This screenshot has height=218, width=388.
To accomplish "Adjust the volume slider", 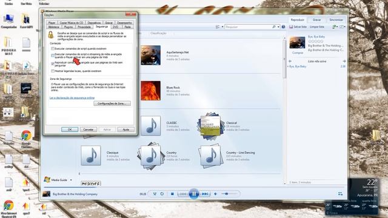I will click(x=229, y=194).
